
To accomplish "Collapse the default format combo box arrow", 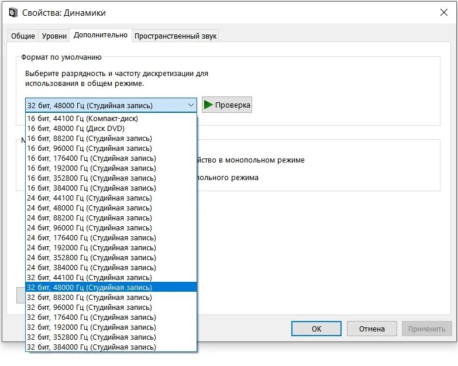I will coord(191,105).
